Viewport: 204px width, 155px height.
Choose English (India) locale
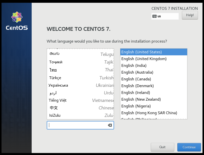(154, 66)
